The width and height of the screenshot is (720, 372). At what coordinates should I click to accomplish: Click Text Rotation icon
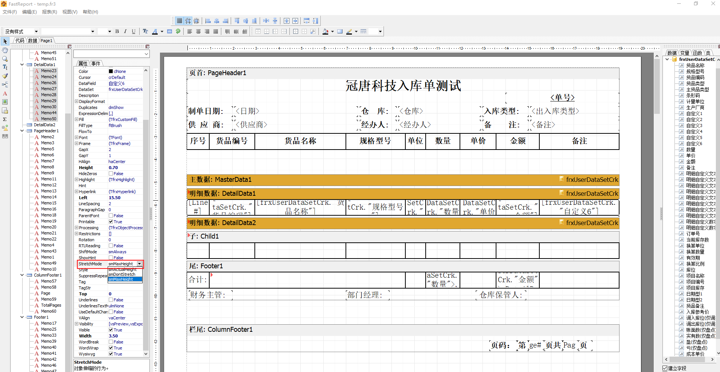point(178,32)
